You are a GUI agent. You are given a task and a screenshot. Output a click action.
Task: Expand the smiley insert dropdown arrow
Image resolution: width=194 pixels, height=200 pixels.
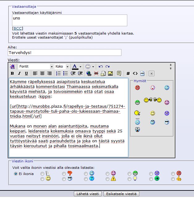click(93, 67)
